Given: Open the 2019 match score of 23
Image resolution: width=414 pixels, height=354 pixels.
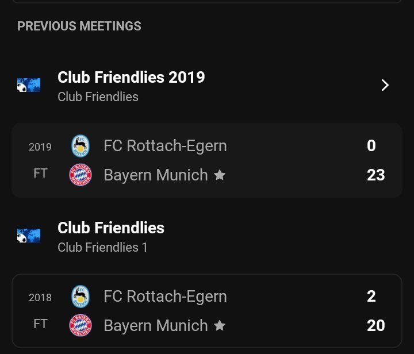Looking at the screenshot, I should pyautogui.click(x=375, y=175).
